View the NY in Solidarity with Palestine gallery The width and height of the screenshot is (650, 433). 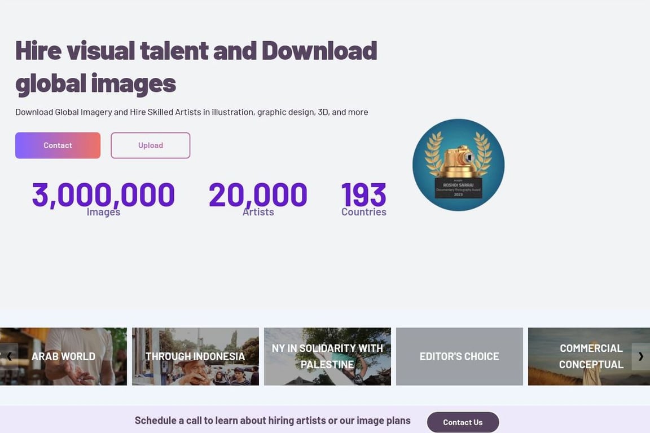(327, 356)
